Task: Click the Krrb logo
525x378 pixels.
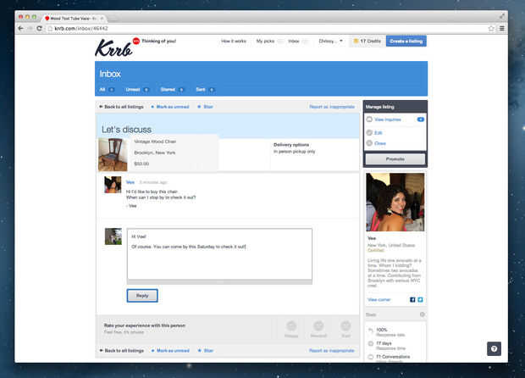Action: pos(113,47)
